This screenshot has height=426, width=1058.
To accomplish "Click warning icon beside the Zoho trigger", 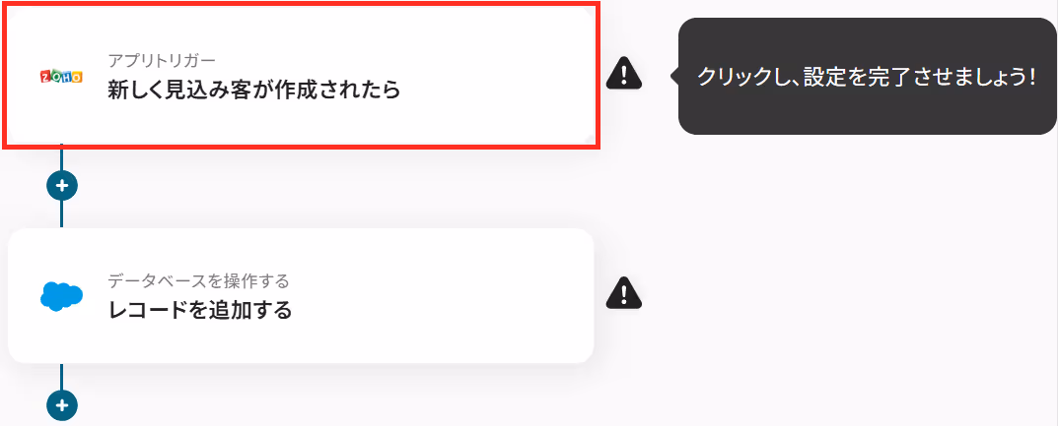I will pos(624,73).
